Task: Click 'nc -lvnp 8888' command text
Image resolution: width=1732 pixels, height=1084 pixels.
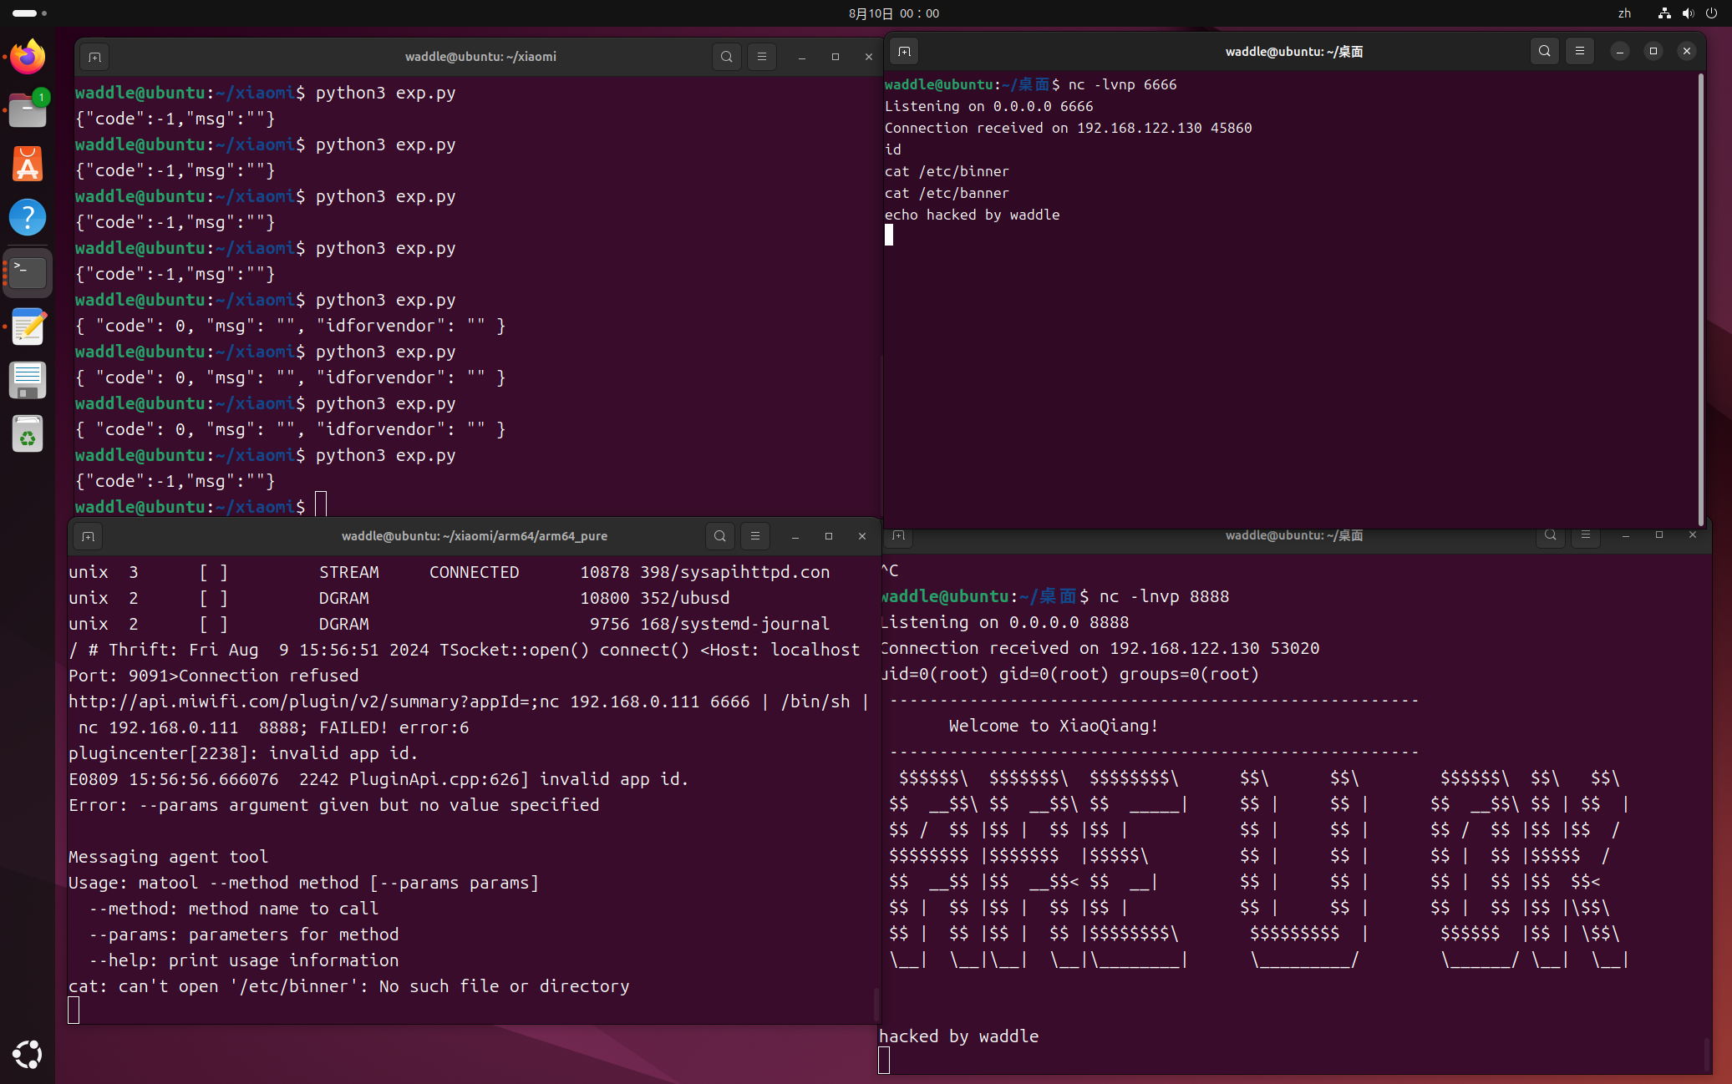Action: point(1164,596)
